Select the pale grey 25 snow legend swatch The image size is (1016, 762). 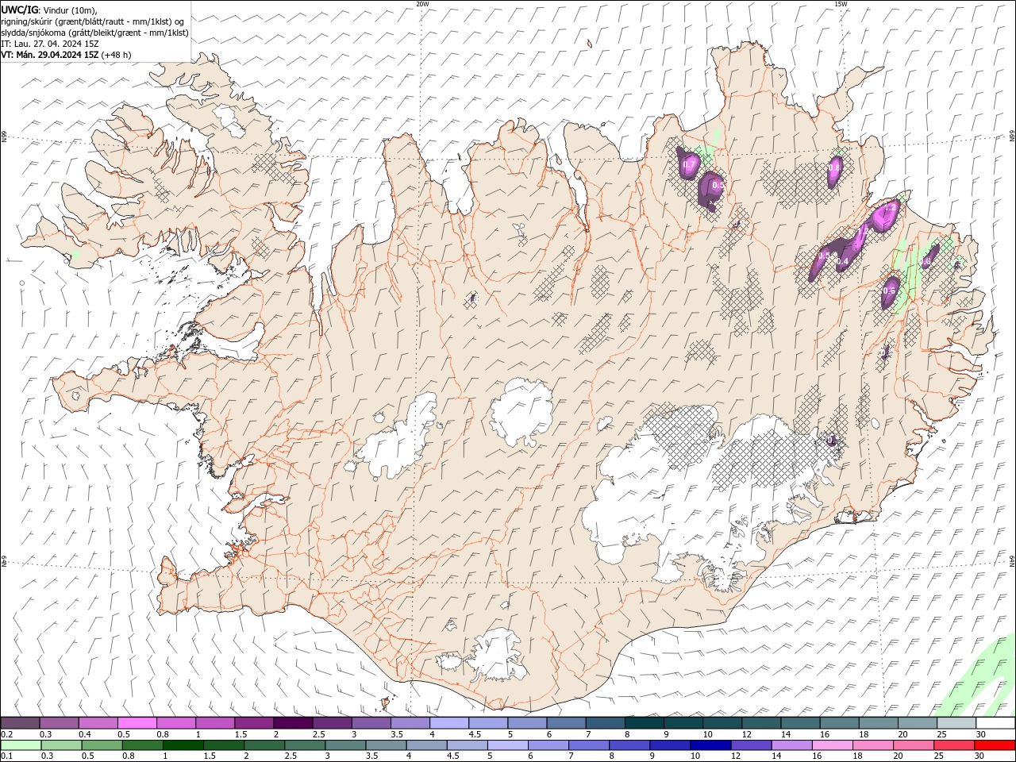click(956, 722)
